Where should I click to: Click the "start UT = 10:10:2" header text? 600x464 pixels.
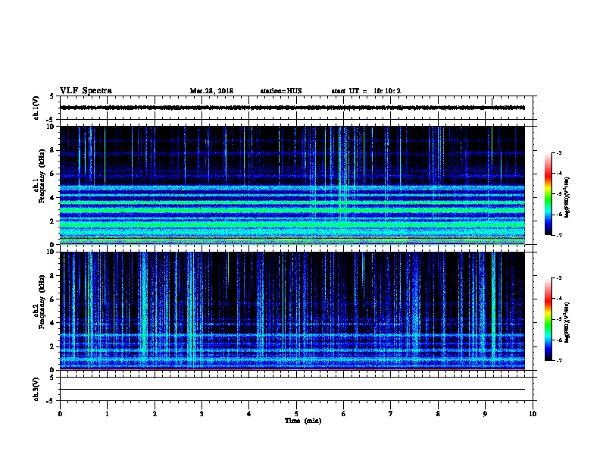click(x=366, y=91)
